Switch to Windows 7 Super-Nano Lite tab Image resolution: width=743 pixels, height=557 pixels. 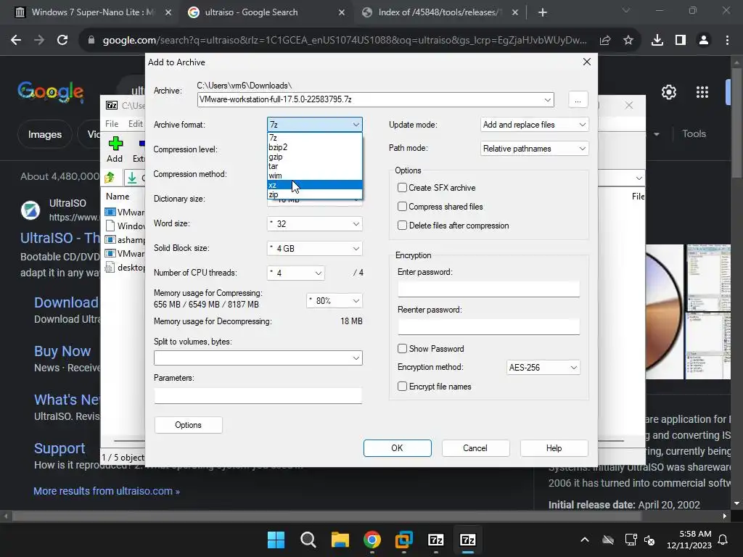[93, 12]
